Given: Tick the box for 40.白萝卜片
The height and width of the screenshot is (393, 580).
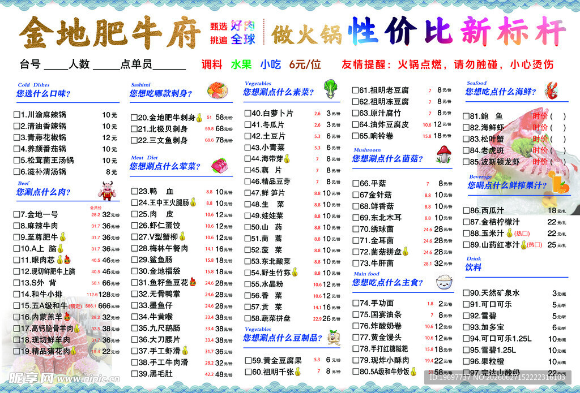Looking at the screenshot, I should [248, 114].
